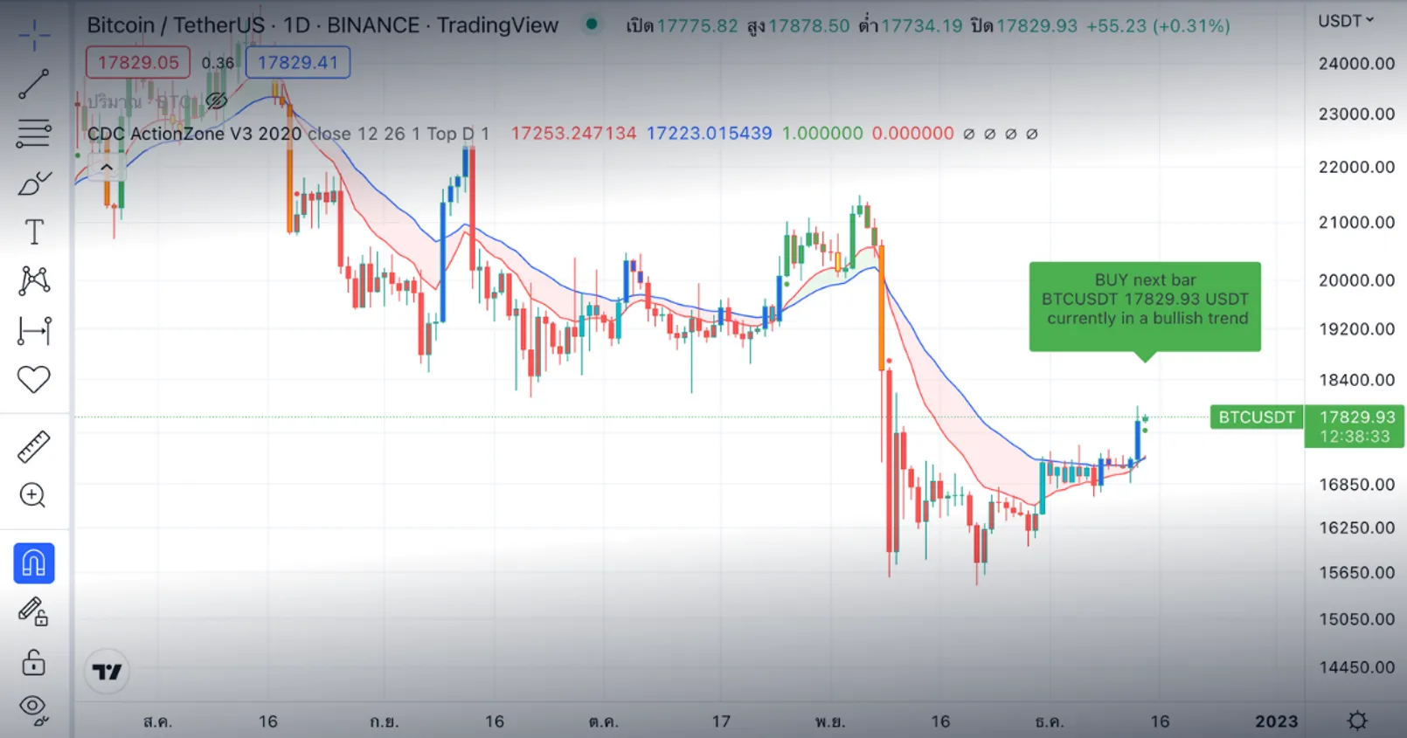Click the 18400.00 price level
1407x738 pixels.
coord(1356,380)
